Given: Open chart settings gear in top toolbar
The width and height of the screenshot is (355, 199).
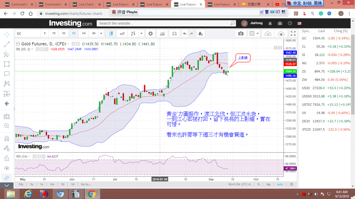Looking at the screenshot, I should pyautogui.click(x=151, y=33).
